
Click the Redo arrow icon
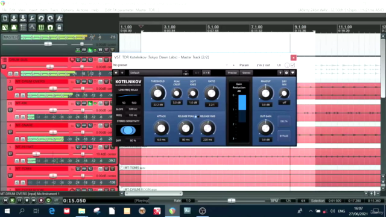(x=50, y=18)
